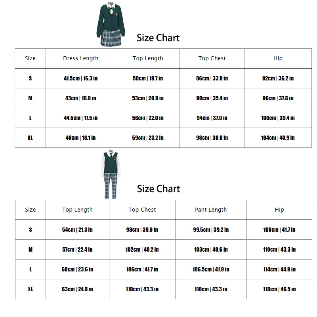Click the second Size Chart heading
317x317 pixels.
[x=158, y=189]
